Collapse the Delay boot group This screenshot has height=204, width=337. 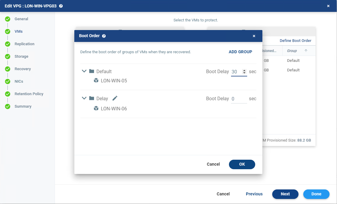click(x=84, y=98)
